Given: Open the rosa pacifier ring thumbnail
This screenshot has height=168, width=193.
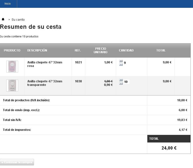Looking at the screenshot, I should [x=12, y=67].
